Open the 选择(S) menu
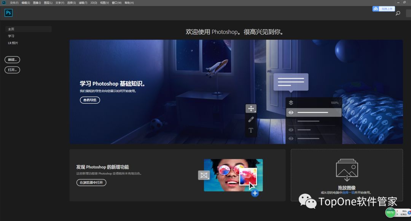The width and height of the screenshot is (411, 221). (71, 3)
